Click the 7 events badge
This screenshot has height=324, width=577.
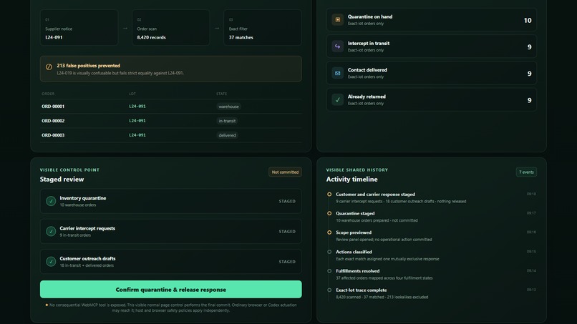coord(526,172)
